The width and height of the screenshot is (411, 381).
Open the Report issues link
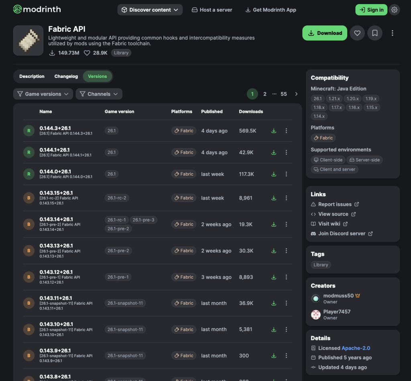[x=335, y=204]
